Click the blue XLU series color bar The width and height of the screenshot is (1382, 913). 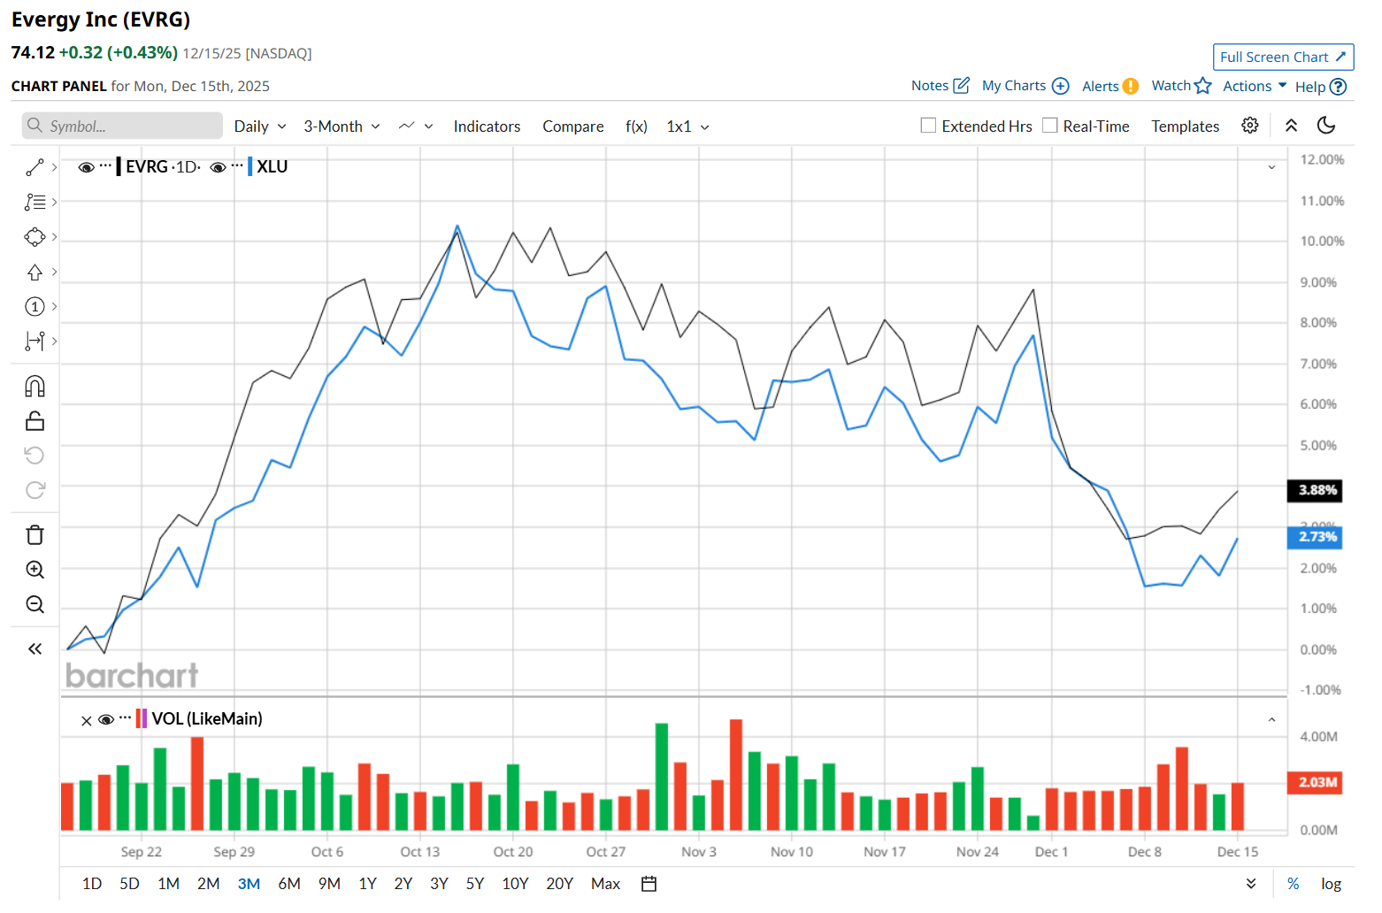tap(250, 166)
